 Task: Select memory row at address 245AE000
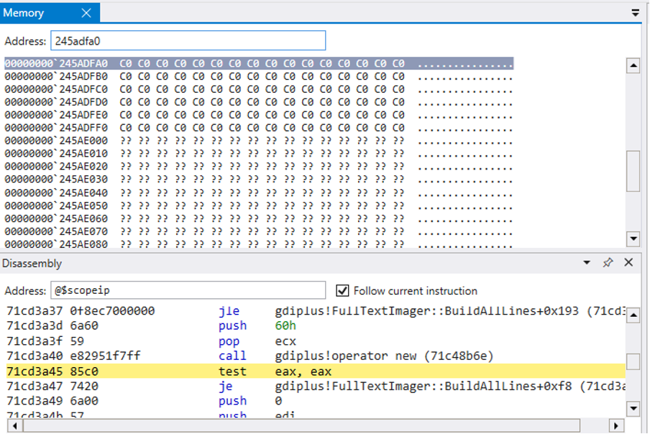coord(204,141)
